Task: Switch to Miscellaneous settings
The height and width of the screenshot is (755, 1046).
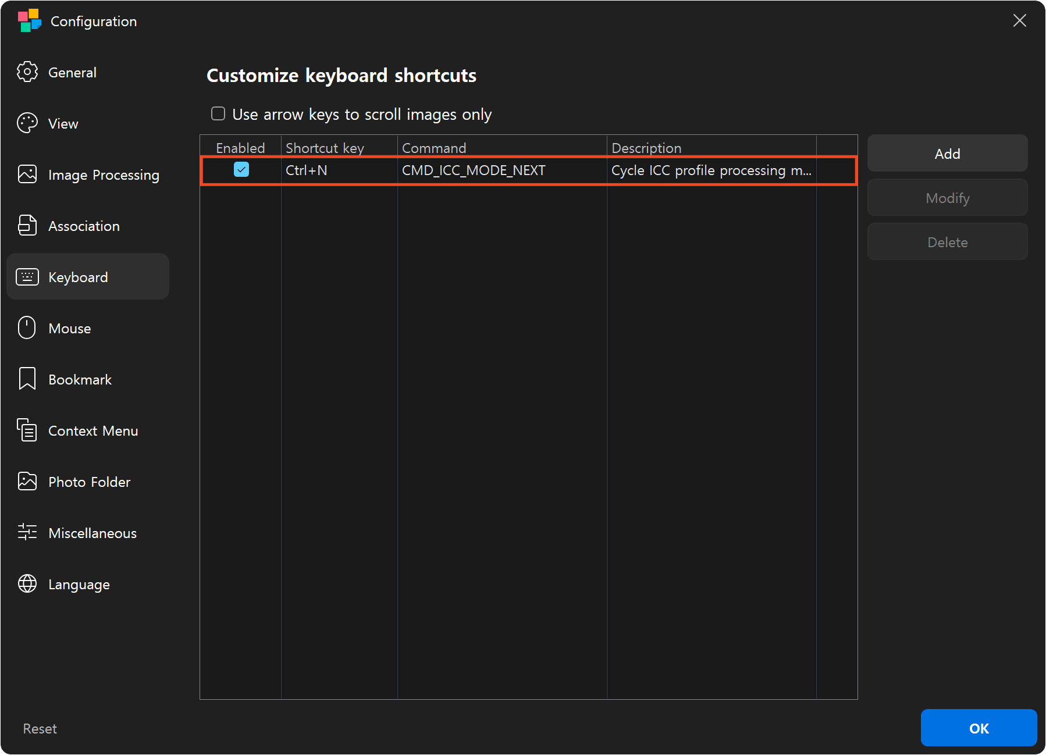Action: (88, 533)
